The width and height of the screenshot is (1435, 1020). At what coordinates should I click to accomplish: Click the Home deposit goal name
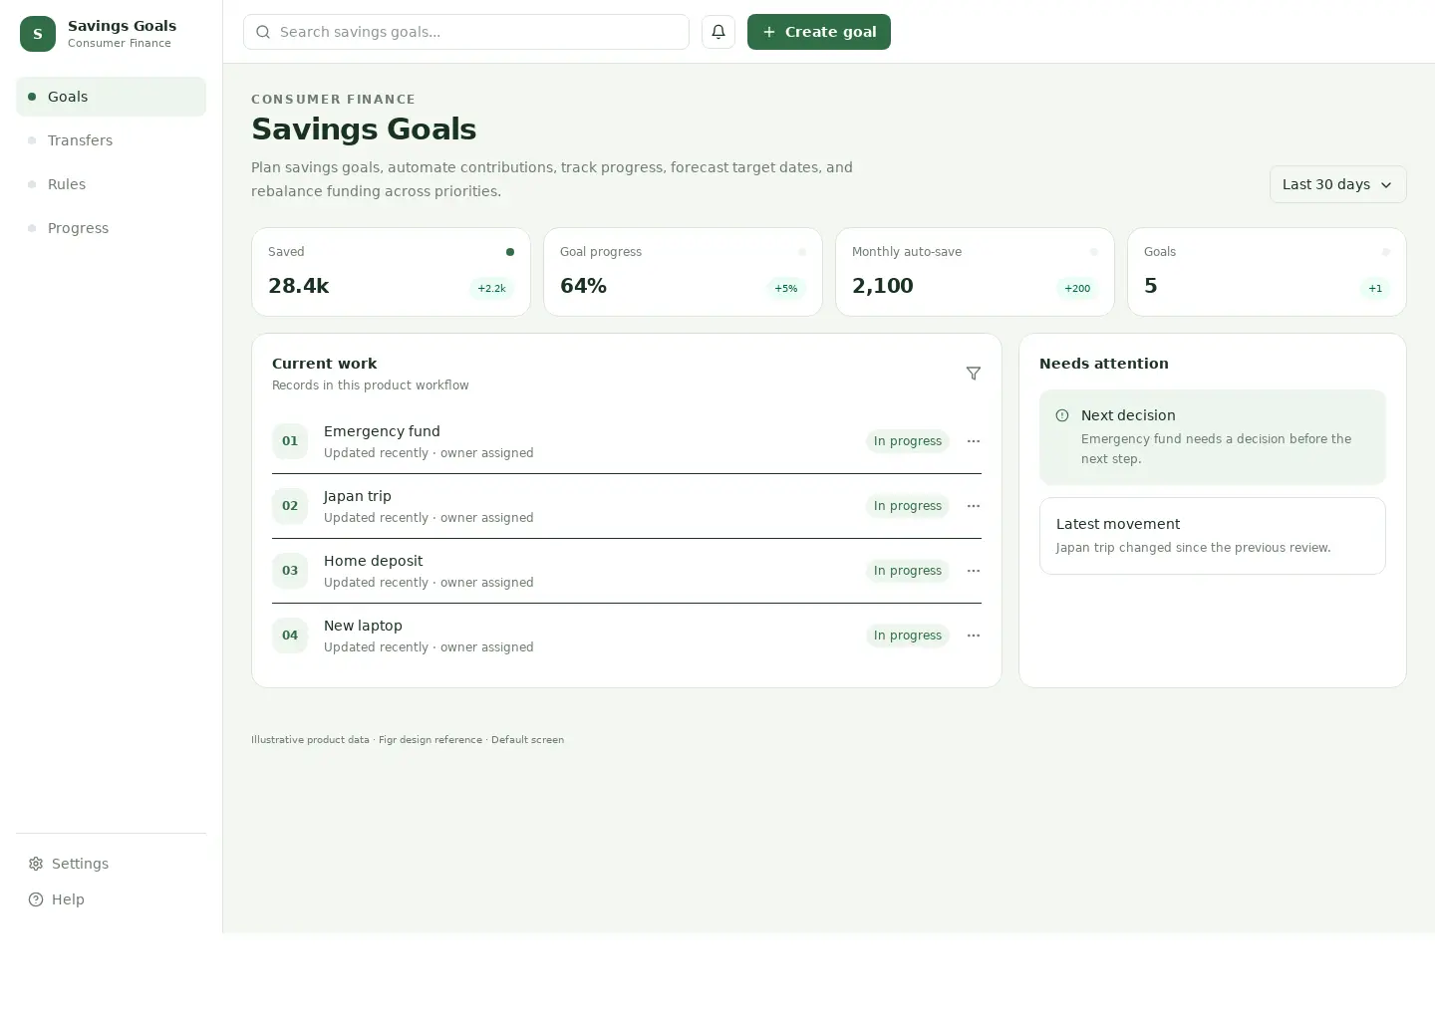coord(373,561)
